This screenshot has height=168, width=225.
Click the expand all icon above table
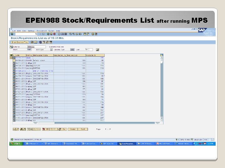click(x=11, y=55)
